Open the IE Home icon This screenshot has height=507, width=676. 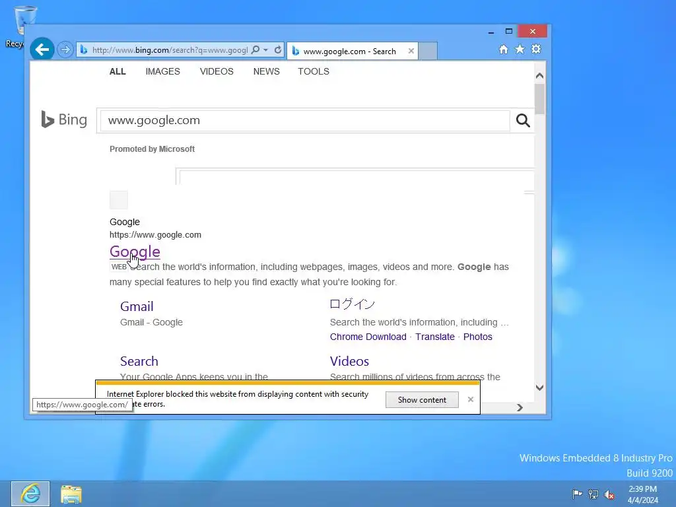click(x=503, y=49)
